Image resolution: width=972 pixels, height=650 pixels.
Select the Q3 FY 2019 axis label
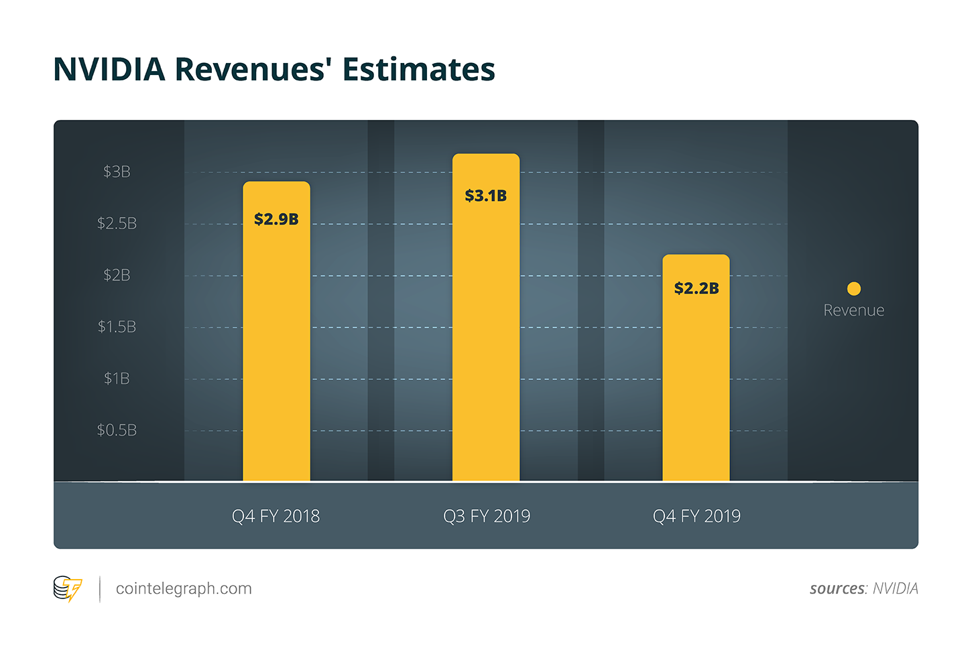coord(486,516)
